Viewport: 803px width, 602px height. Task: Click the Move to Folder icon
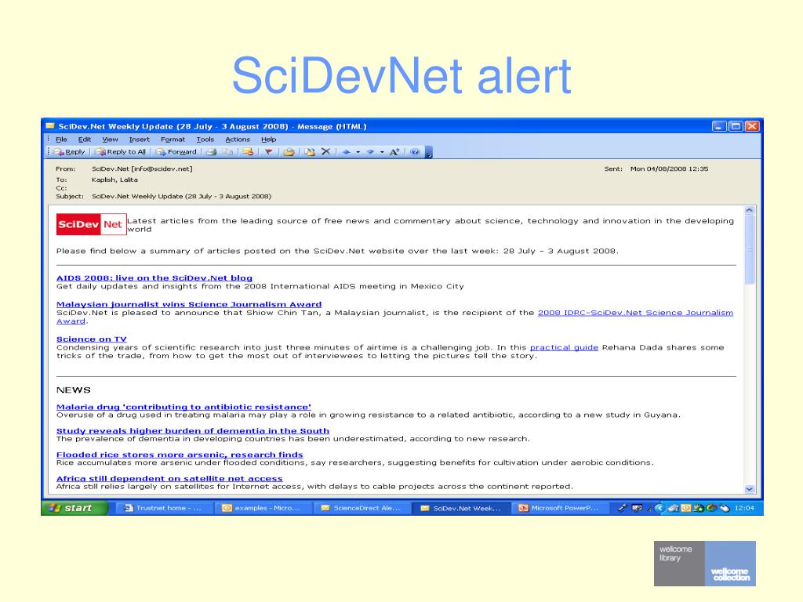coord(289,152)
